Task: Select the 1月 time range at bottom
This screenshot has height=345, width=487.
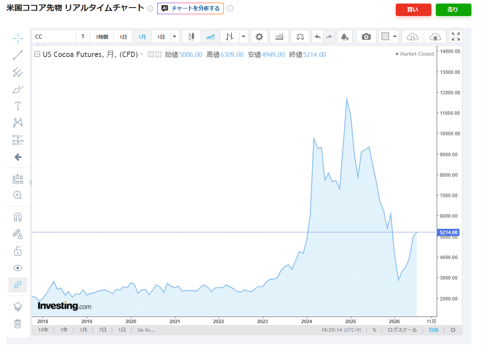Action: pos(83,330)
